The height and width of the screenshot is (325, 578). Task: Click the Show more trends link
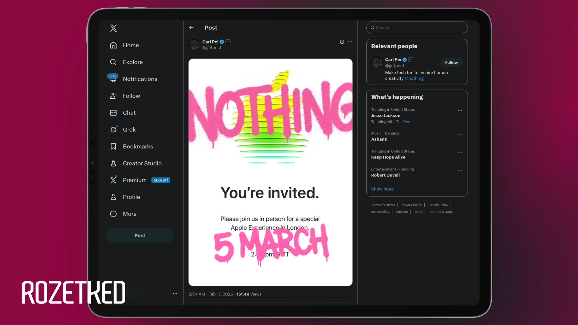(x=382, y=189)
